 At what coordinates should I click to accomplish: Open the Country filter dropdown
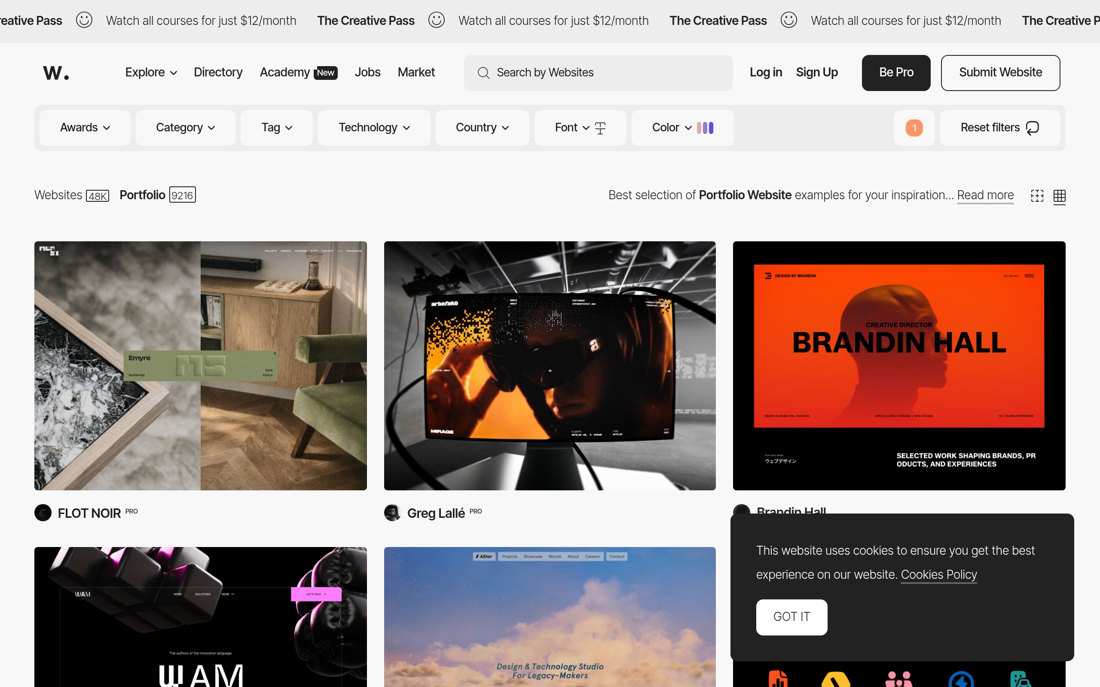(x=482, y=128)
